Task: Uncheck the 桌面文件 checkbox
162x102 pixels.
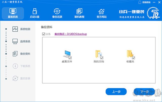Action: [x=70, y=58]
